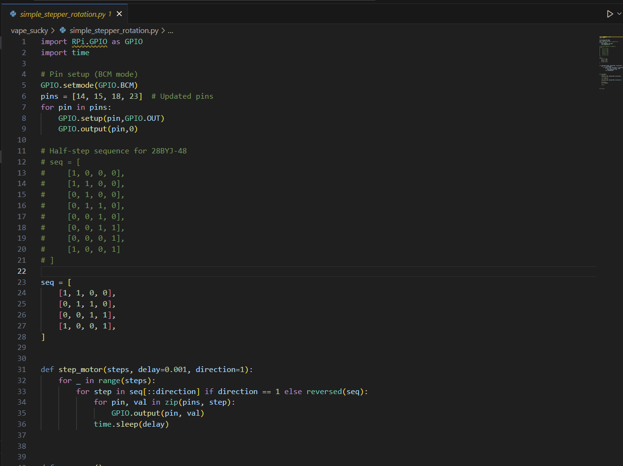Click 'GPIO.output(pin,0)' on line 9
The height and width of the screenshot is (466, 623).
click(98, 129)
